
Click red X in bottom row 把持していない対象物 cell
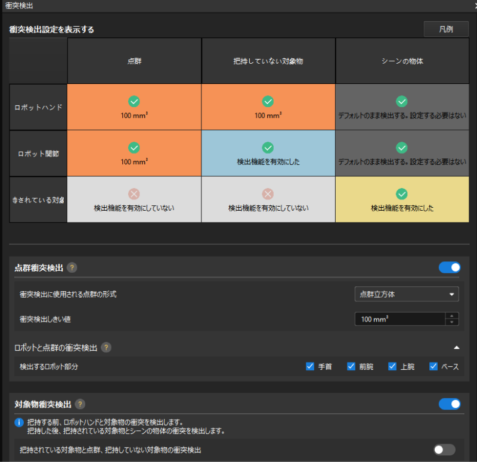click(x=268, y=194)
